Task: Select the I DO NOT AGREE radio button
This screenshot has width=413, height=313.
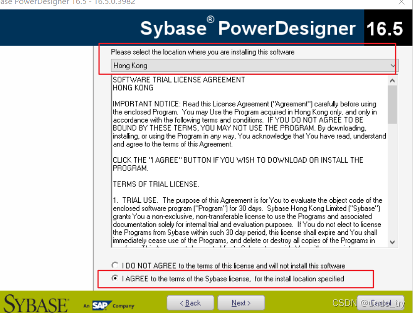Action: coord(115,265)
